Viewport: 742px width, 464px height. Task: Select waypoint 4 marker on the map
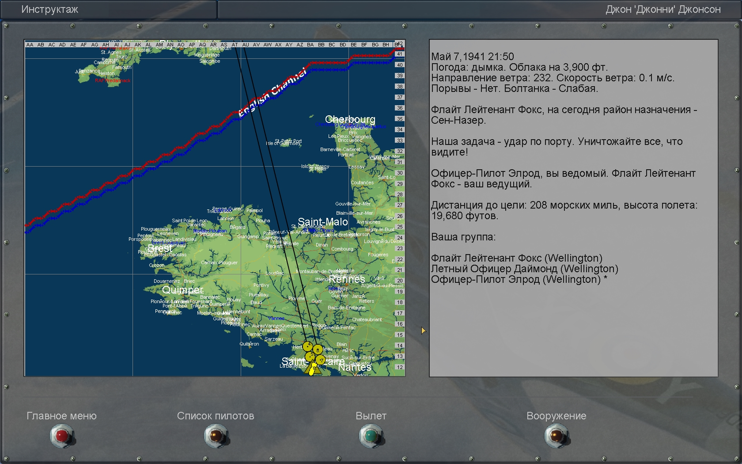click(x=308, y=346)
